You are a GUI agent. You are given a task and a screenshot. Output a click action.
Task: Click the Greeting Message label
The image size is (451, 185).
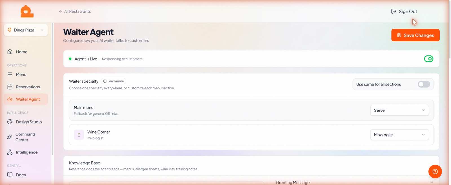(x=293, y=182)
